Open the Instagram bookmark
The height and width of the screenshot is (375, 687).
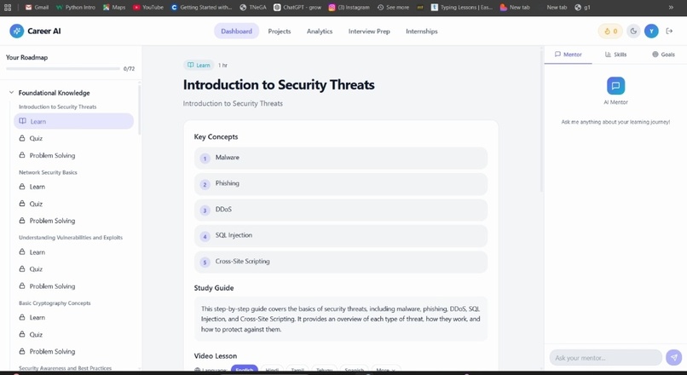[349, 7]
